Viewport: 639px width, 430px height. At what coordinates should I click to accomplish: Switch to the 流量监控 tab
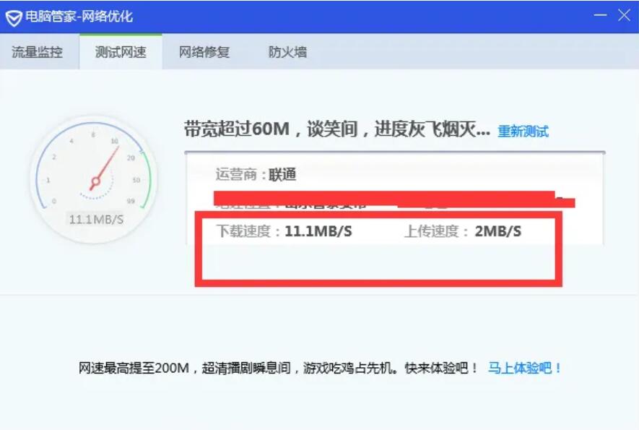click(37, 52)
